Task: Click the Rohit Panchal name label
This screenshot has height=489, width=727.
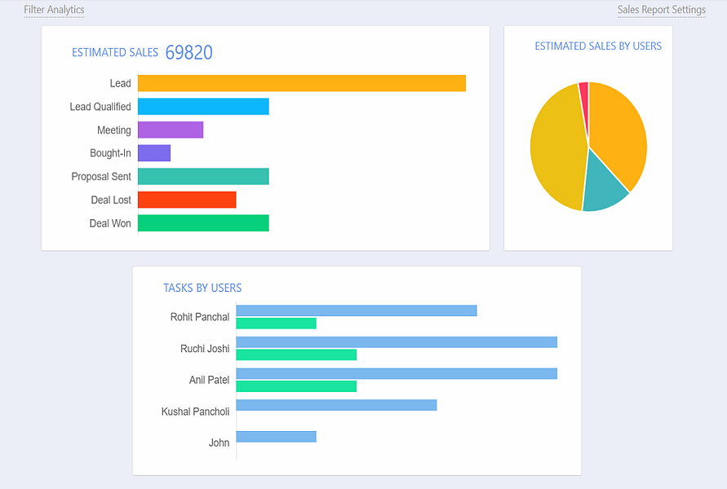Action: 200,317
